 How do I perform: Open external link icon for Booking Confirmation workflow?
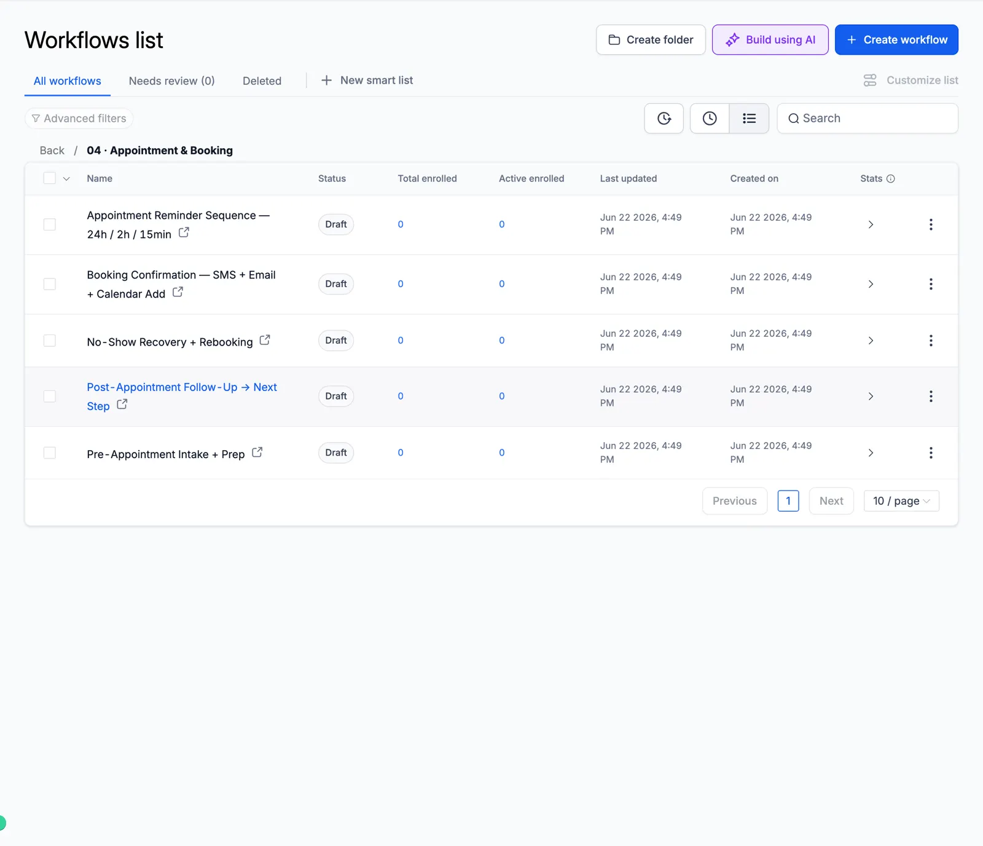click(x=178, y=292)
